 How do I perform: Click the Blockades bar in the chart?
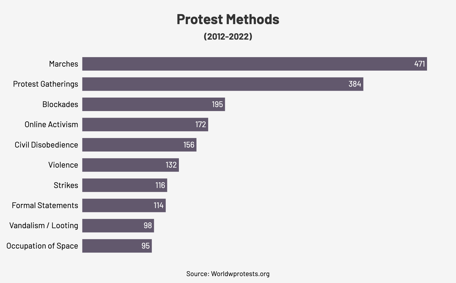(153, 104)
